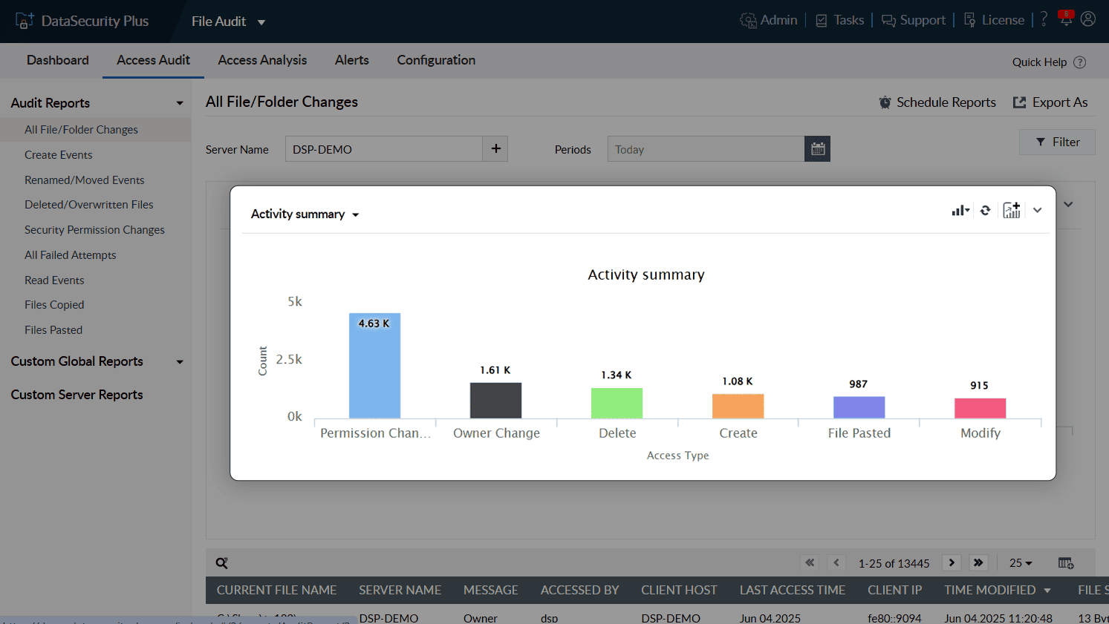Open the Security Permission Changes report
The image size is (1109, 624).
pyautogui.click(x=94, y=230)
